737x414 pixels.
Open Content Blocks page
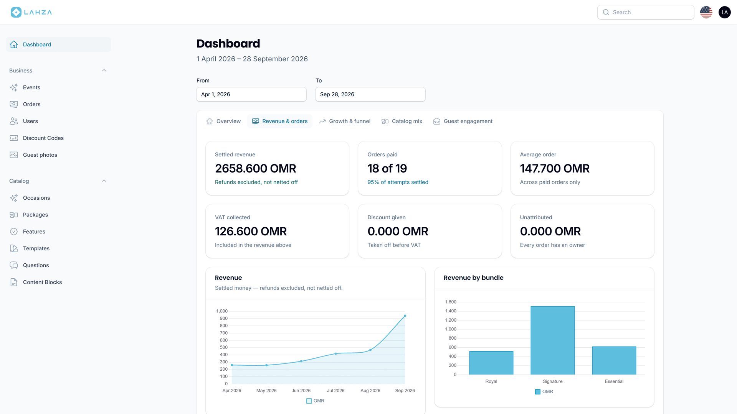click(58, 282)
